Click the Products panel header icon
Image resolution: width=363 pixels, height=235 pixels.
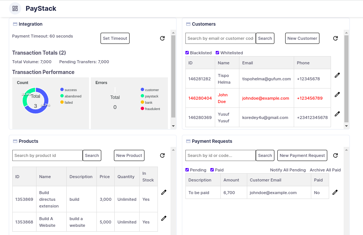point(15,141)
